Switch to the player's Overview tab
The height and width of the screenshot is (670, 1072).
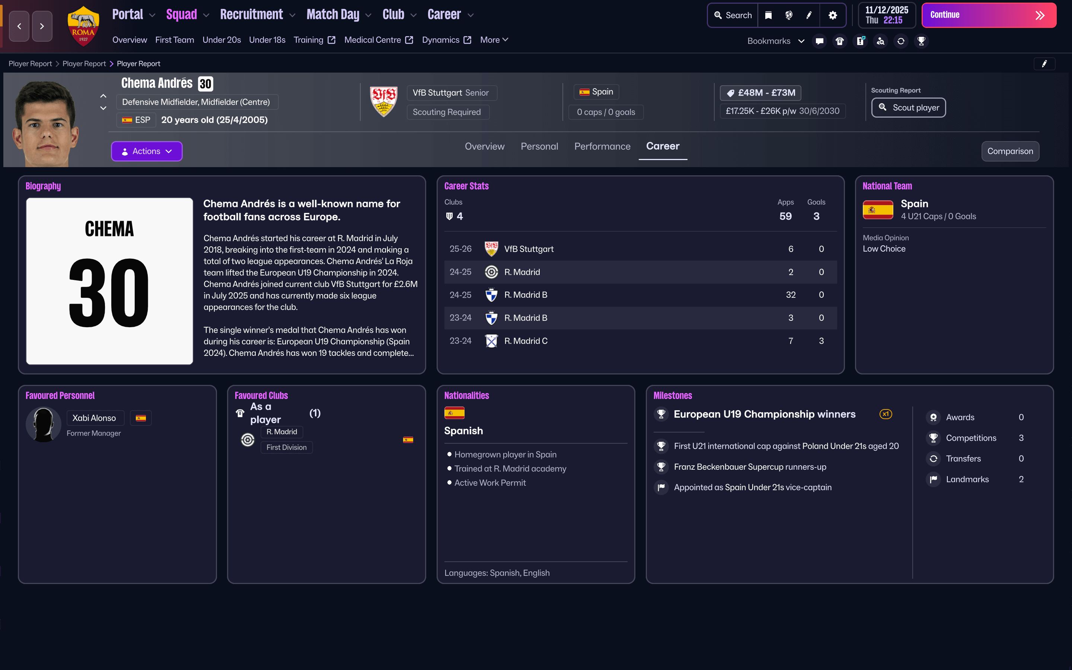pyautogui.click(x=485, y=146)
